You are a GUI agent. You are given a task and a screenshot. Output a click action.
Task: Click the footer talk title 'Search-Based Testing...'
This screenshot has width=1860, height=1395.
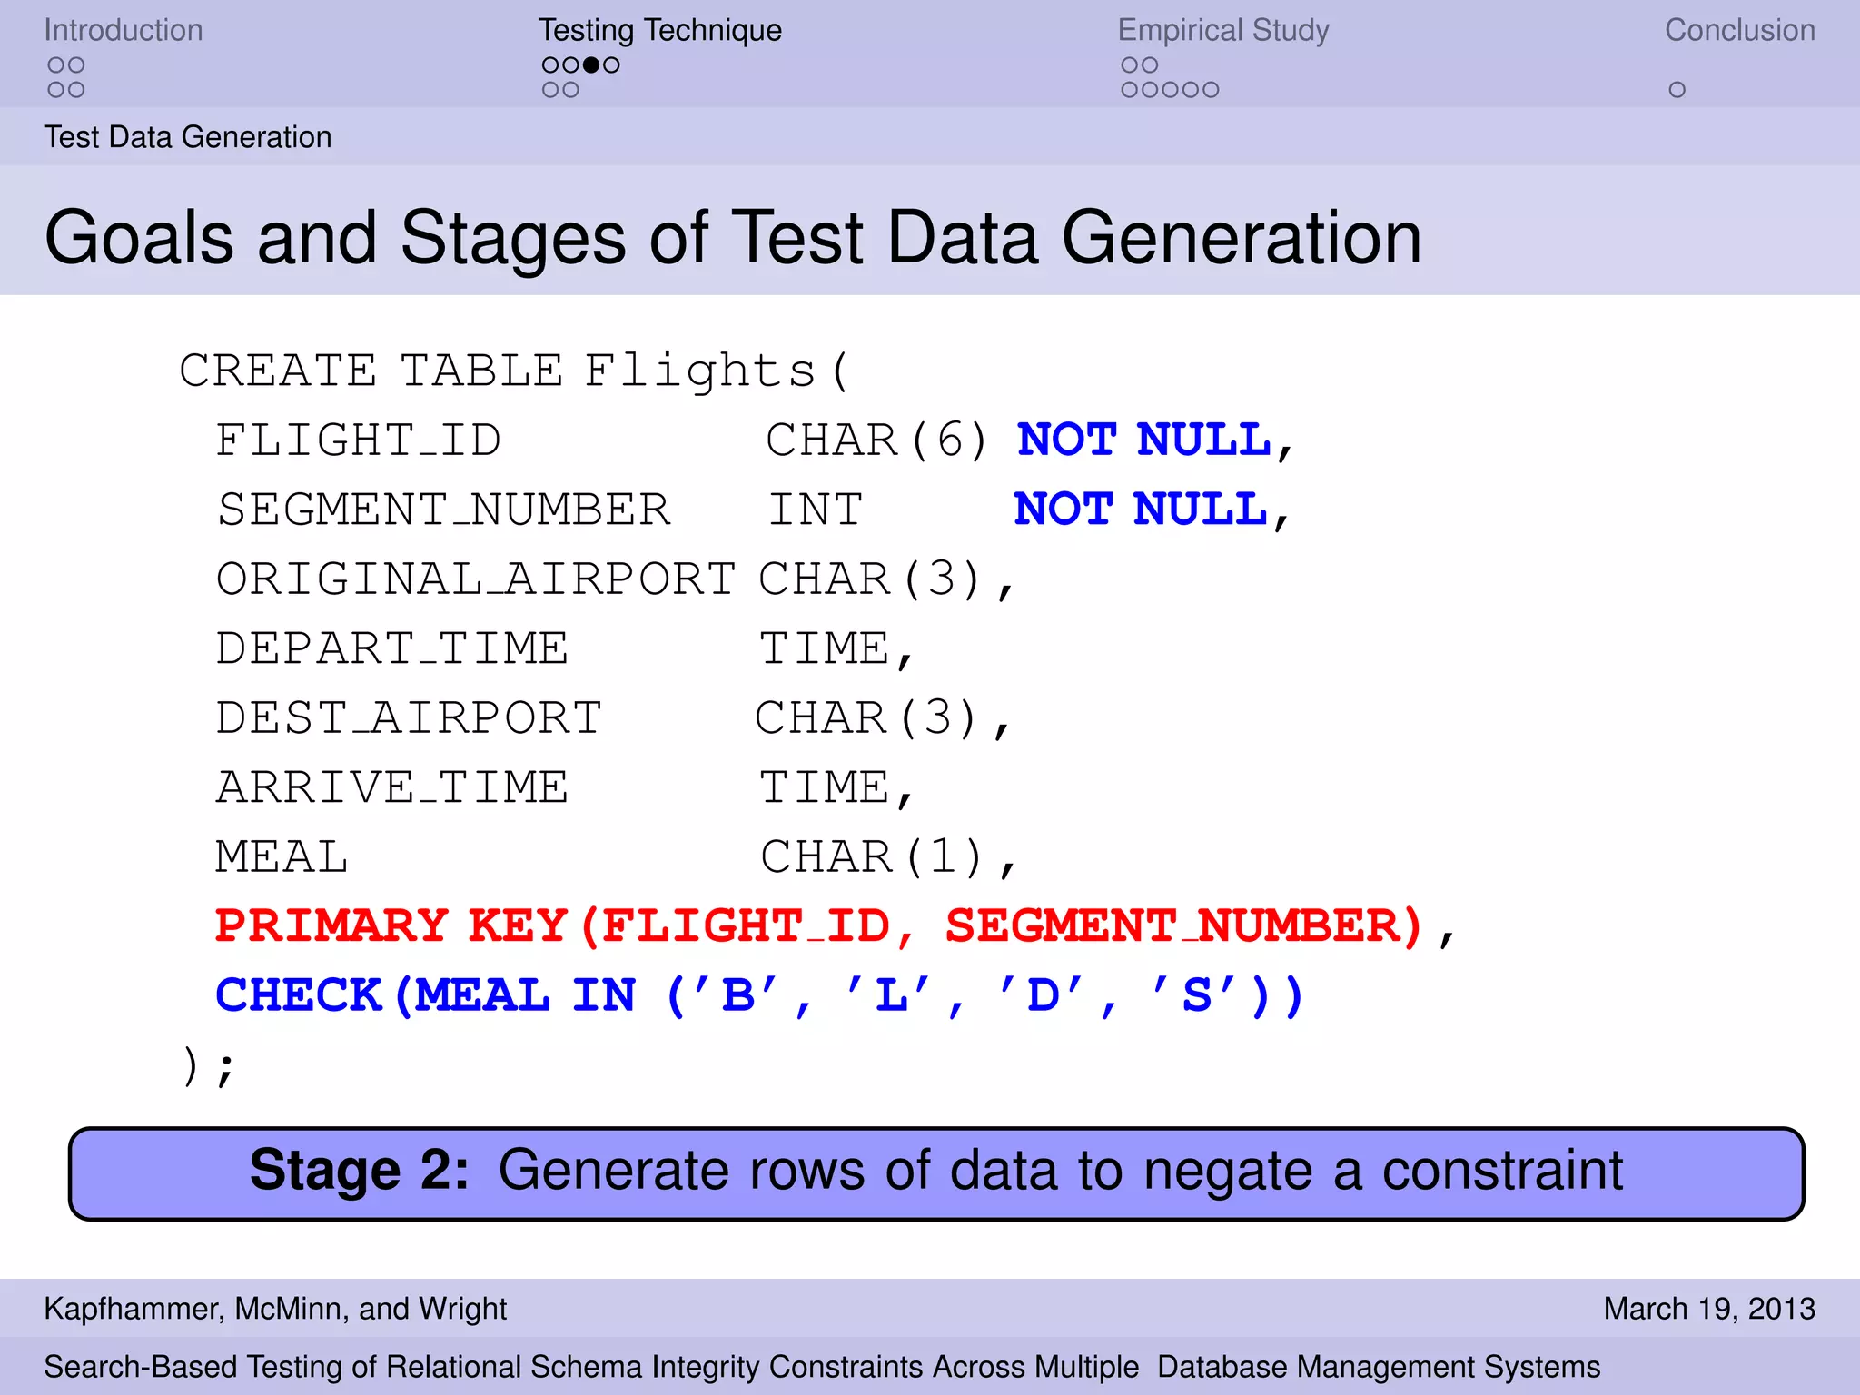tap(822, 1367)
